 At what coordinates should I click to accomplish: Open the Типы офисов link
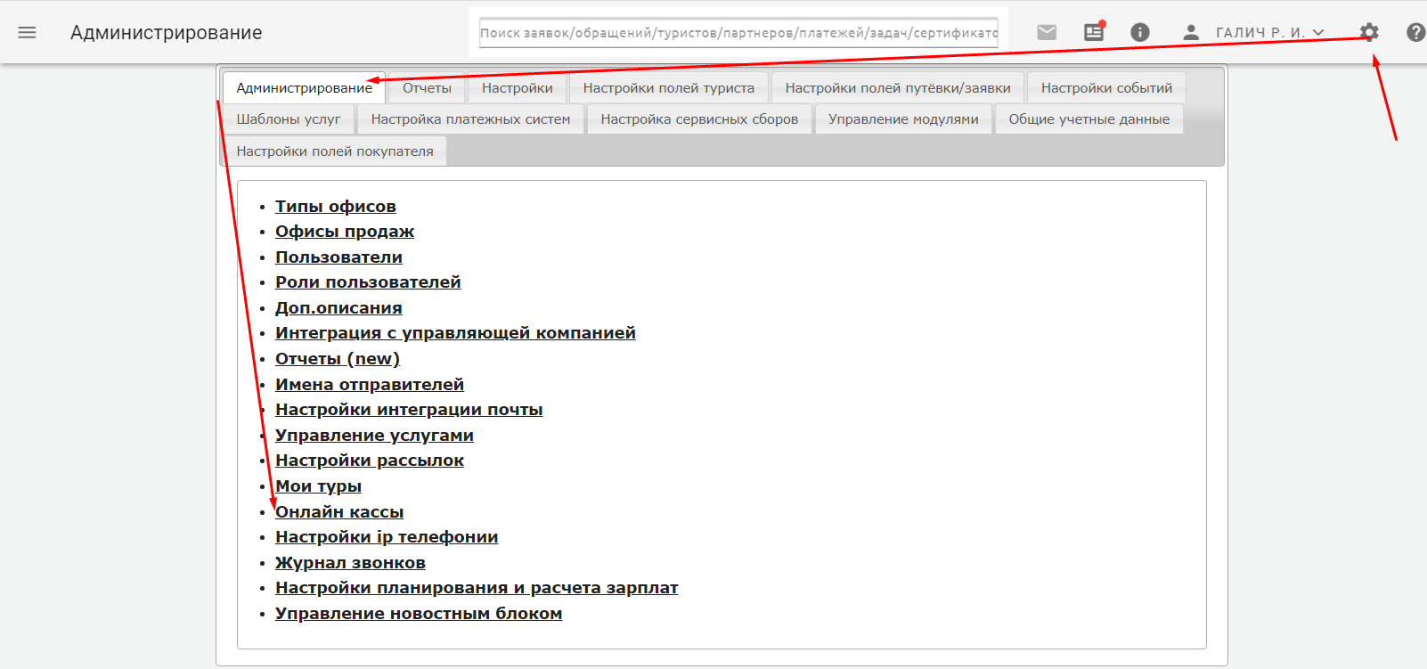click(336, 207)
